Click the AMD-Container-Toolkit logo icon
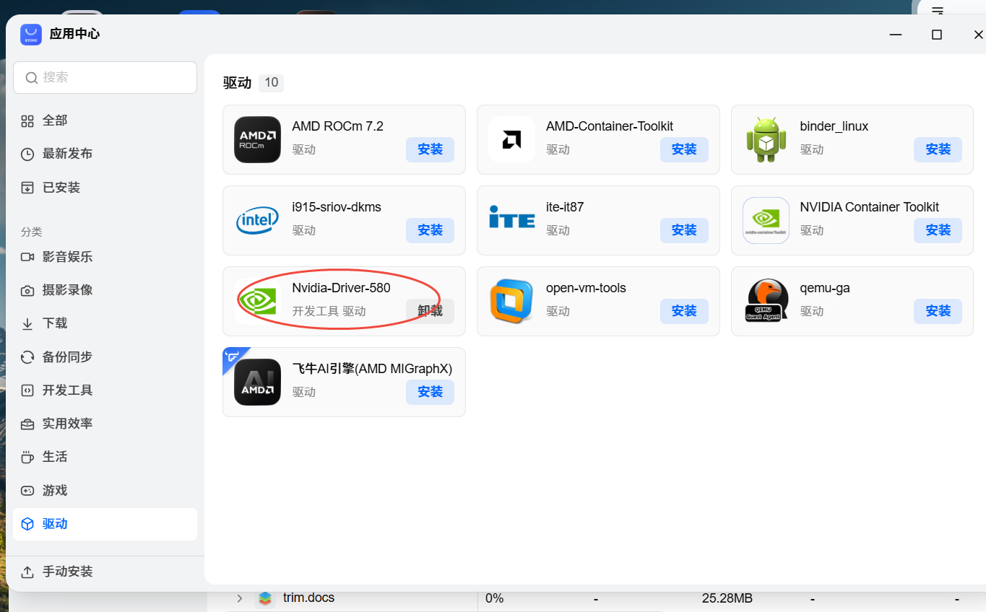 pos(511,139)
